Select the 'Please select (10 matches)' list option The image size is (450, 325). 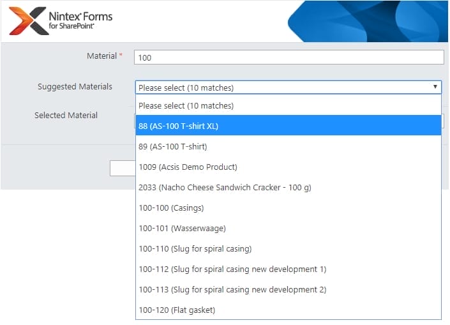(x=289, y=105)
